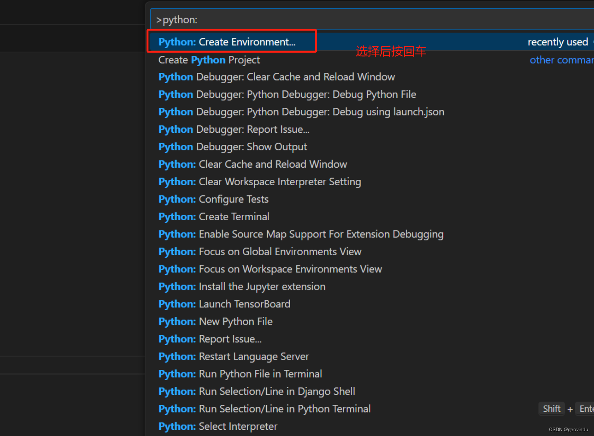594x436 pixels.
Task: Focus on Global Environments View
Action: [x=259, y=251]
